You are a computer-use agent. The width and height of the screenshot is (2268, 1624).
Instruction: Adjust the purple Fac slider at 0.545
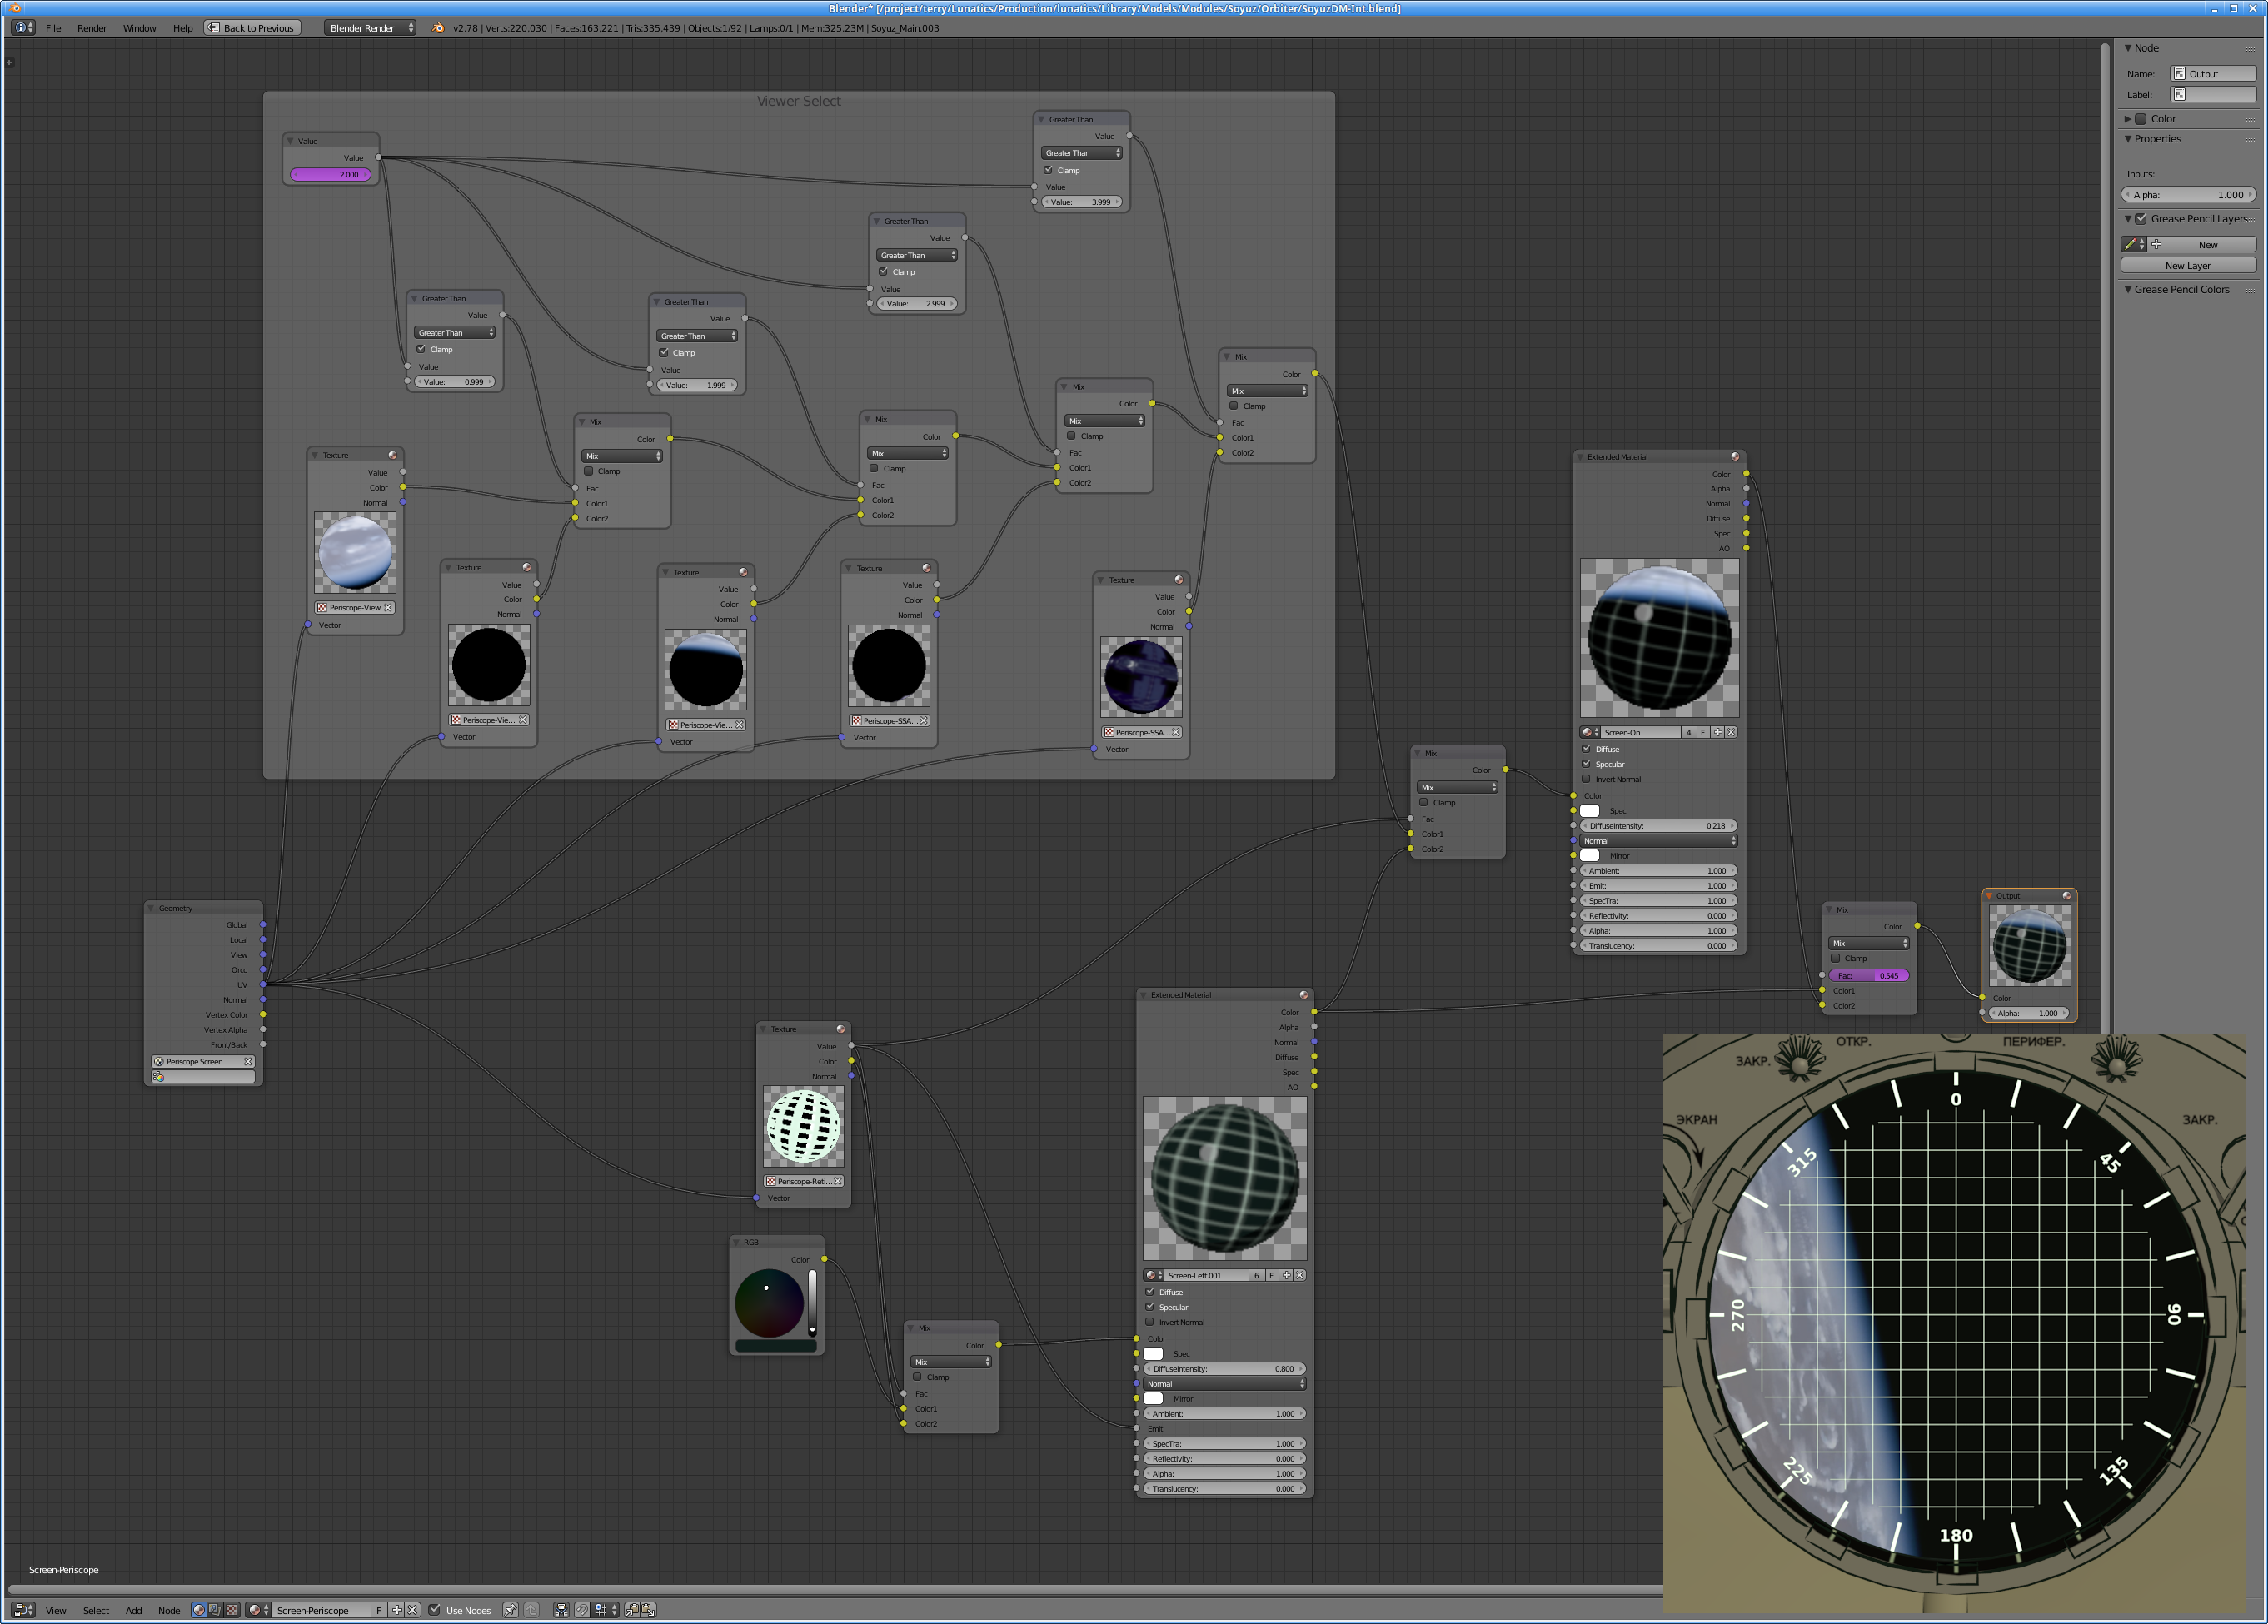[1867, 975]
